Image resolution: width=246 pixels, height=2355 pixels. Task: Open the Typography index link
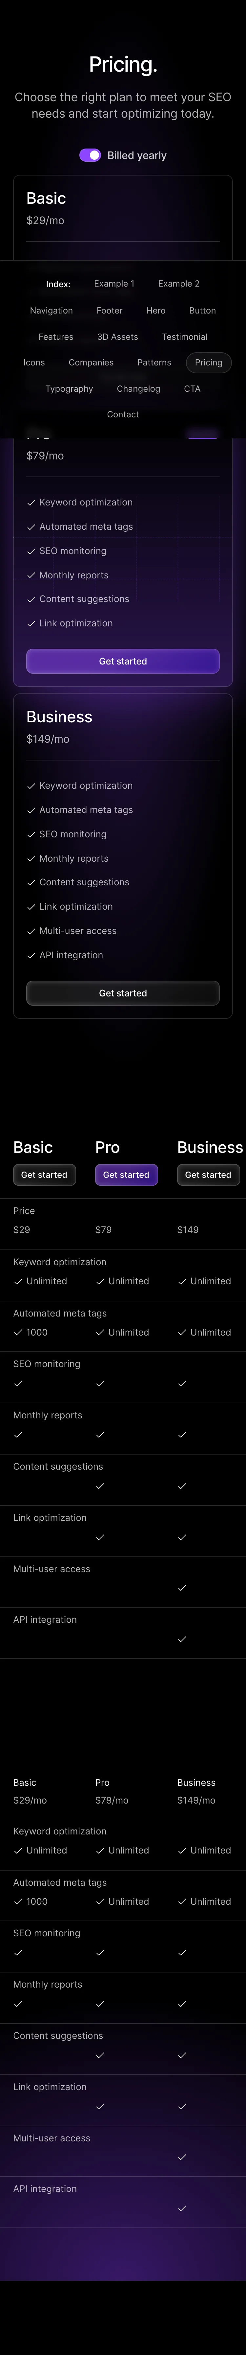coord(69,388)
